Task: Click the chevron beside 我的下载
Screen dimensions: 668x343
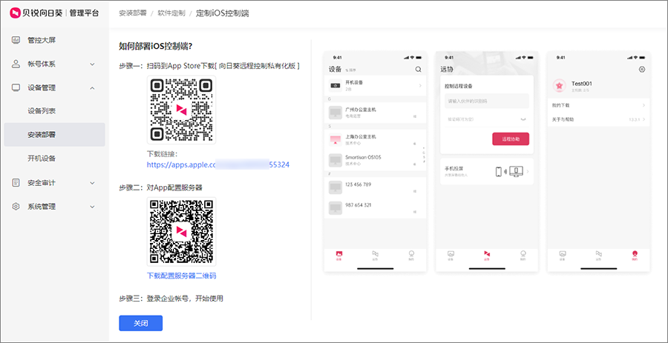Action: 644,105
